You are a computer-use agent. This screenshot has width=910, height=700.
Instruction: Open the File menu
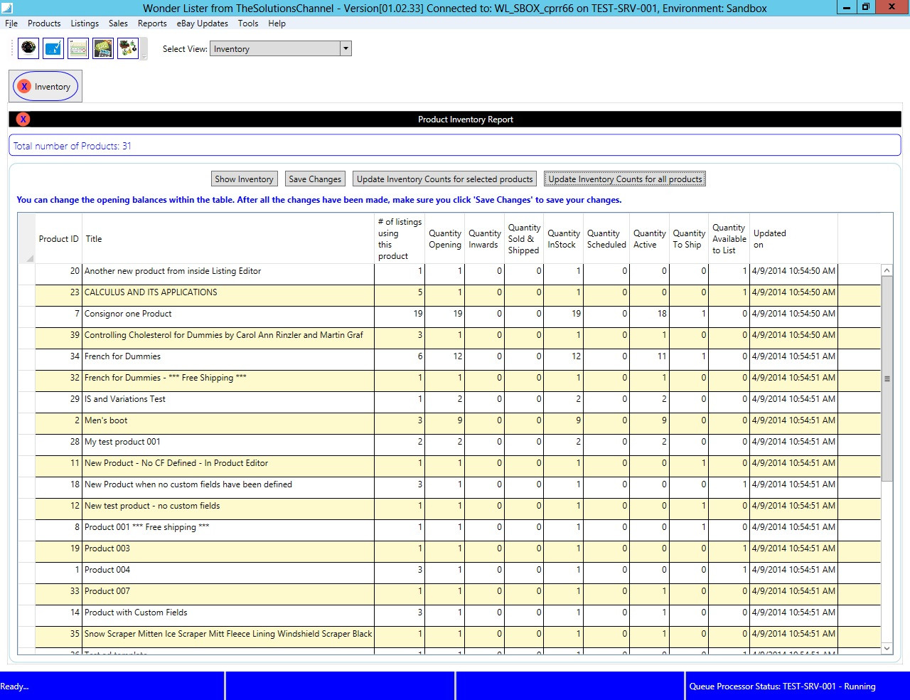pos(11,23)
